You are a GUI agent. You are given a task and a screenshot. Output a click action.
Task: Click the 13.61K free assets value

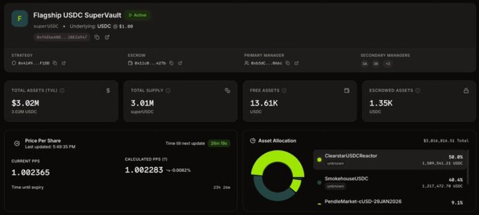[x=264, y=104]
